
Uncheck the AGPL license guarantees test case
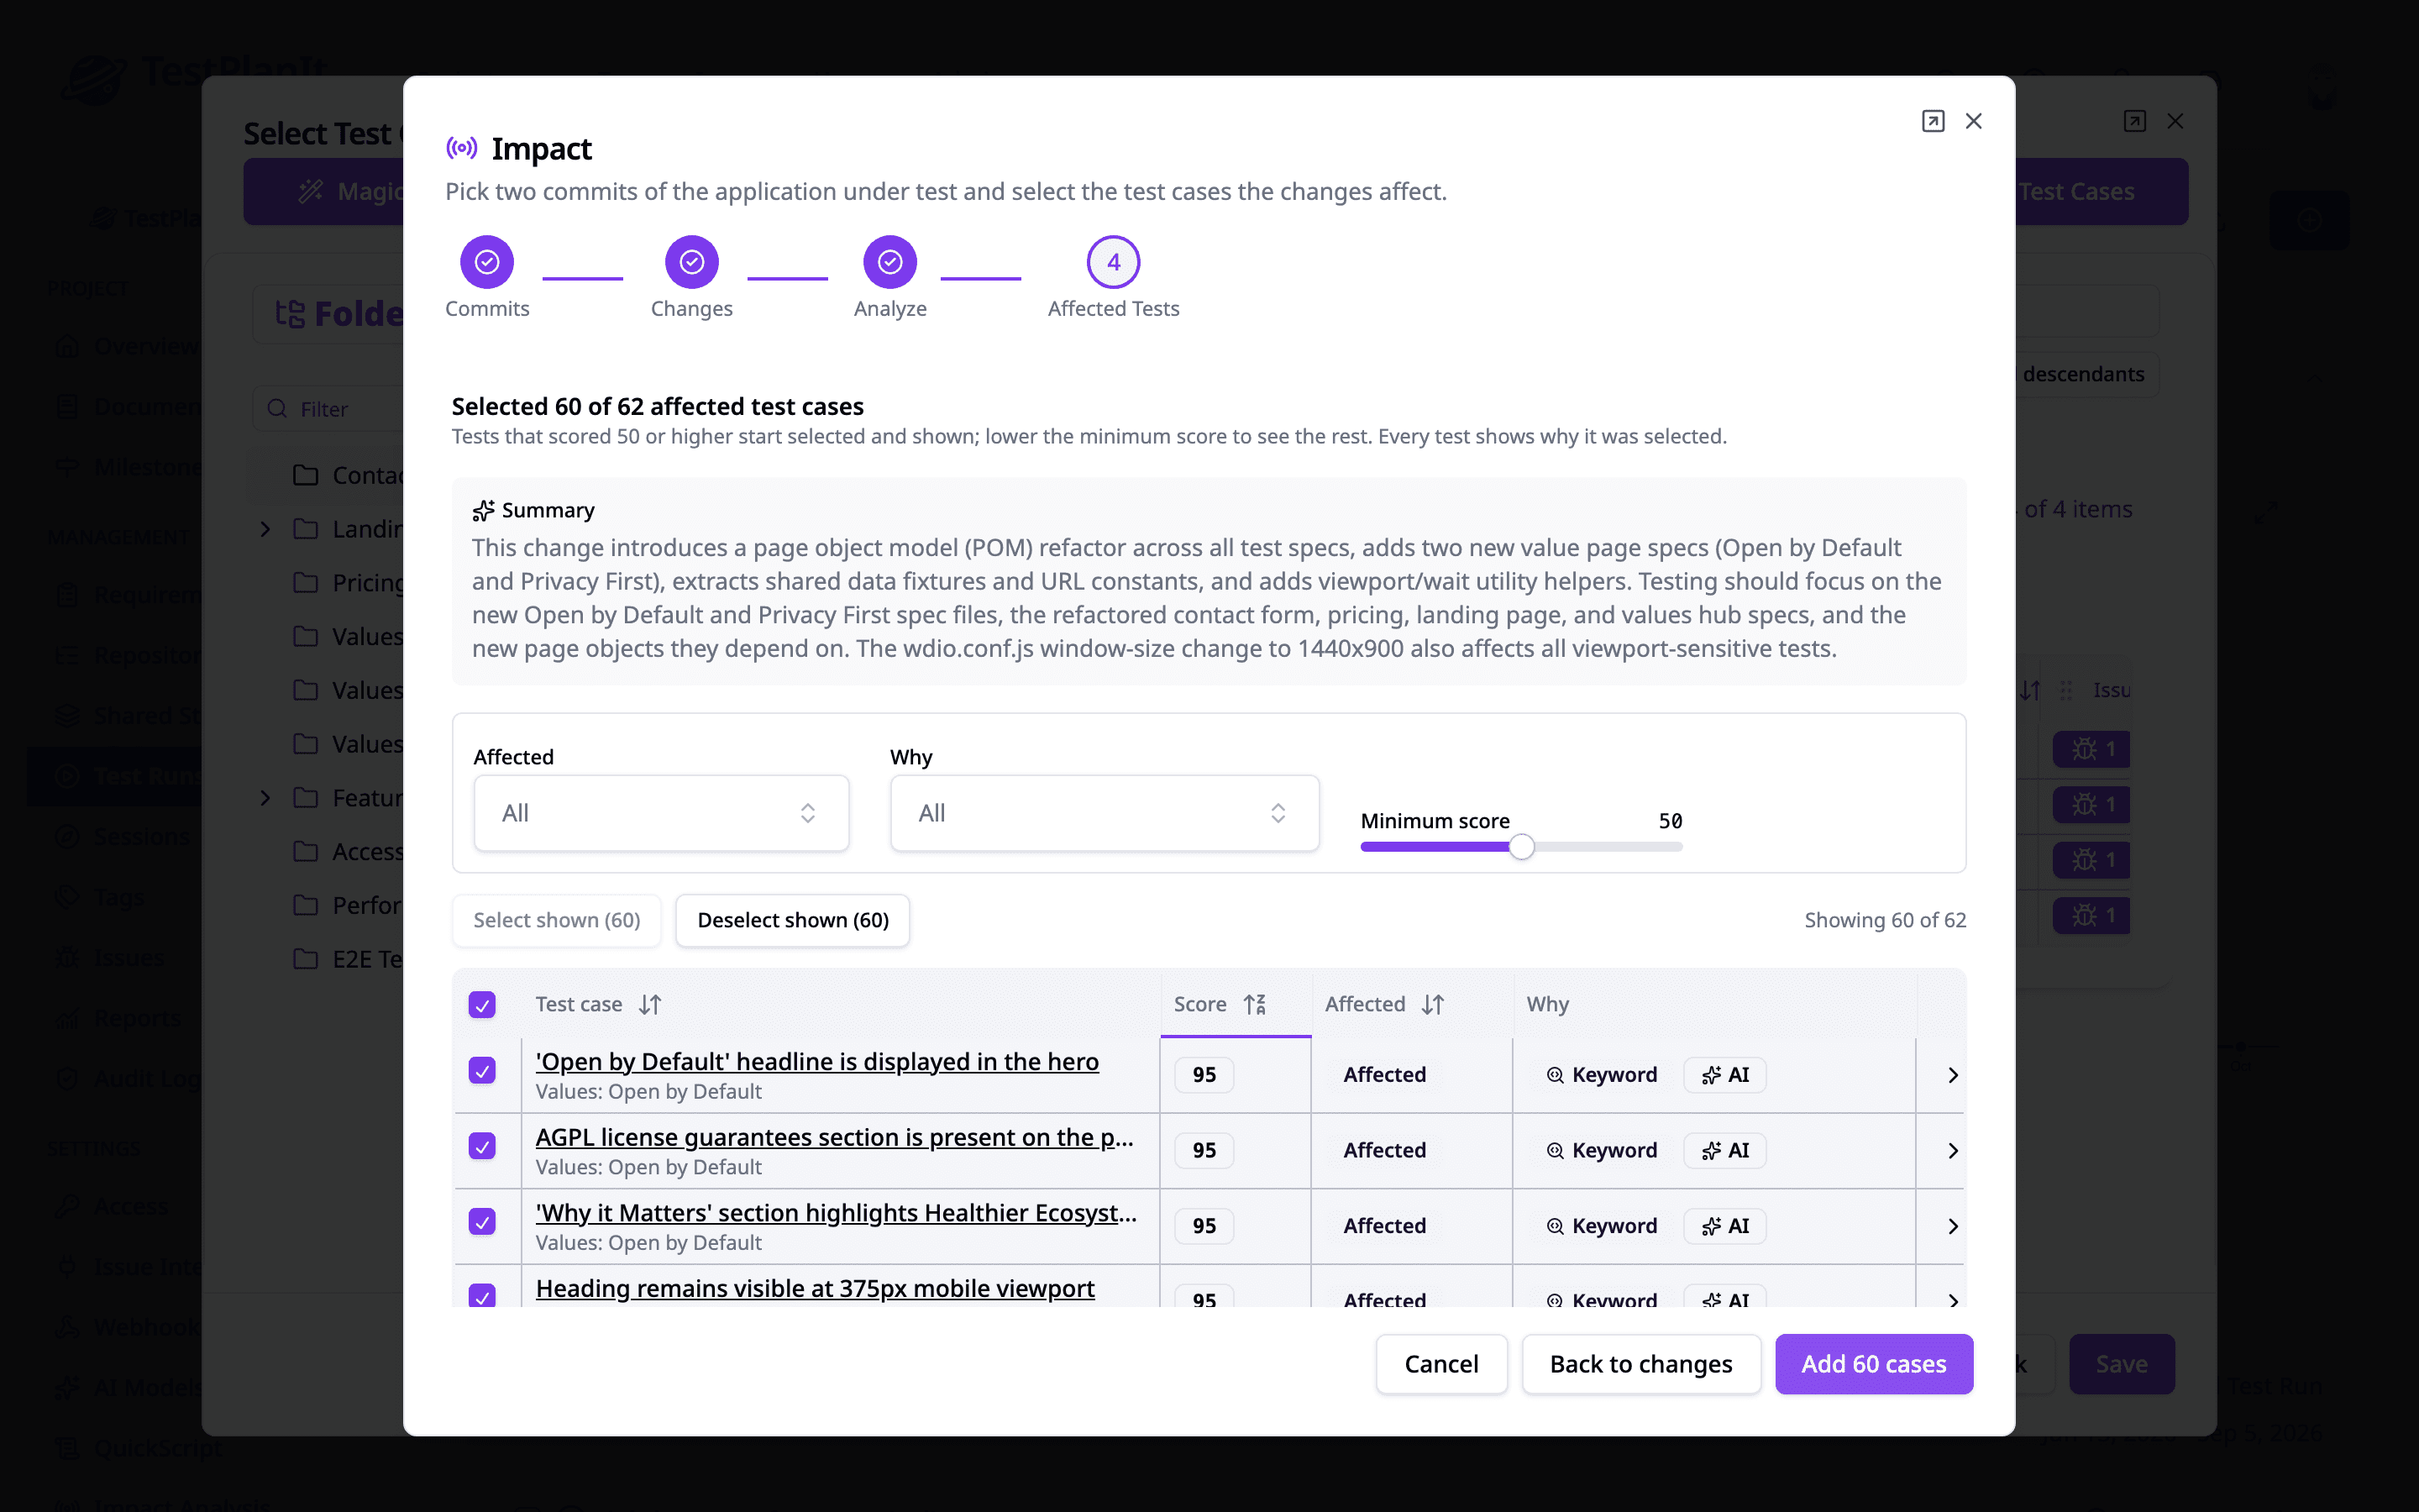(x=482, y=1146)
